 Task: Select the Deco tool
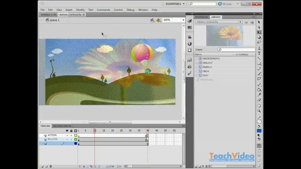tap(259, 78)
